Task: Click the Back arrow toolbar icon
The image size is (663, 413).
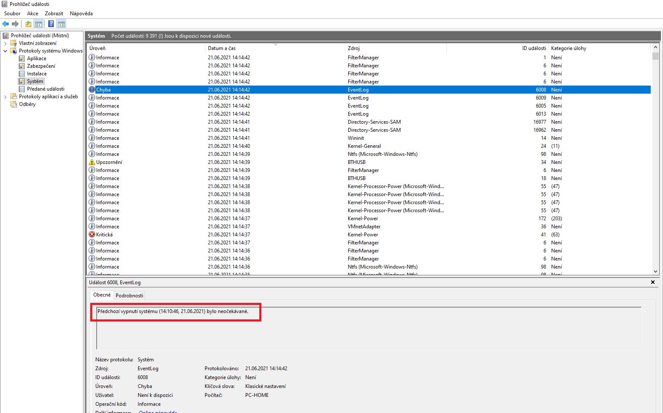Action: pyautogui.click(x=6, y=24)
